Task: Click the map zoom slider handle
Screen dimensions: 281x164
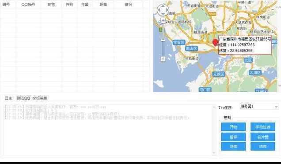Action: pyautogui.click(x=163, y=40)
